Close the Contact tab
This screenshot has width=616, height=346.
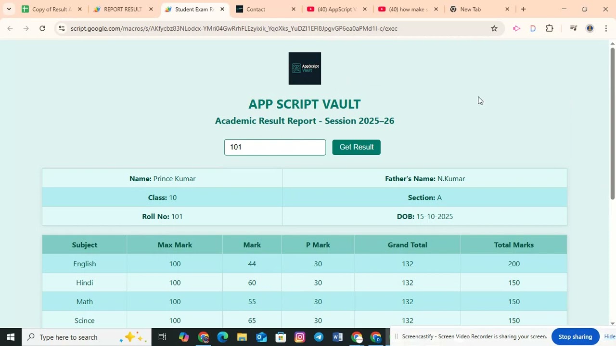click(294, 9)
